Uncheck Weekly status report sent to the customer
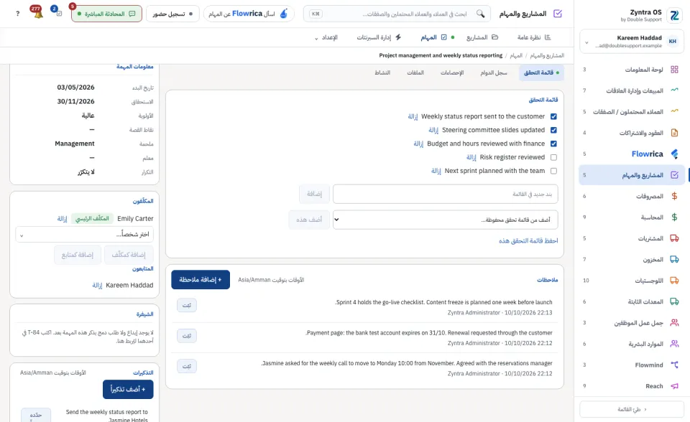This screenshot has width=690, height=422. pyautogui.click(x=553, y=116)
